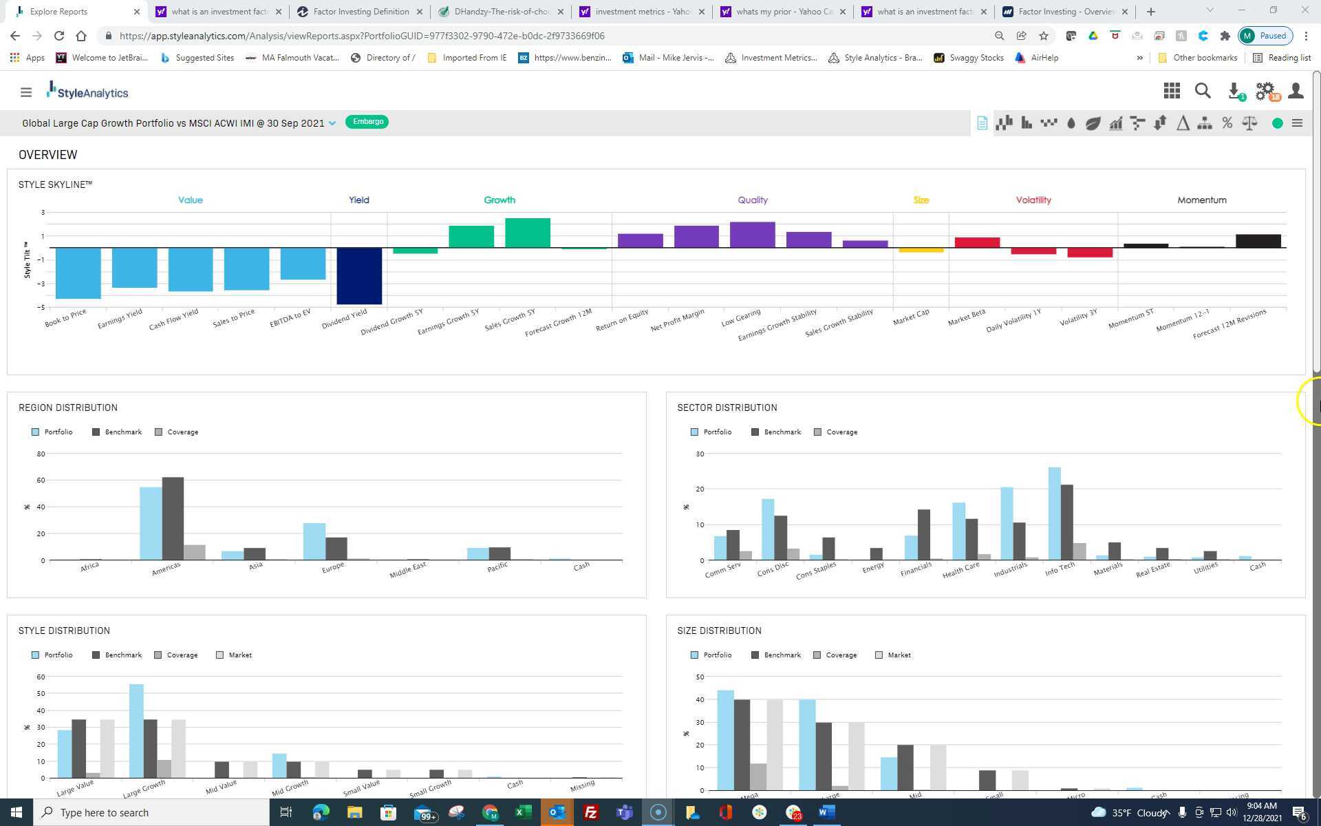
Task: Click the user profile icon
Action: [x=1296, y=91]
